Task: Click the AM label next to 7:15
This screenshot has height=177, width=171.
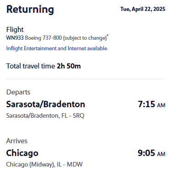Action: click(161, 105)
